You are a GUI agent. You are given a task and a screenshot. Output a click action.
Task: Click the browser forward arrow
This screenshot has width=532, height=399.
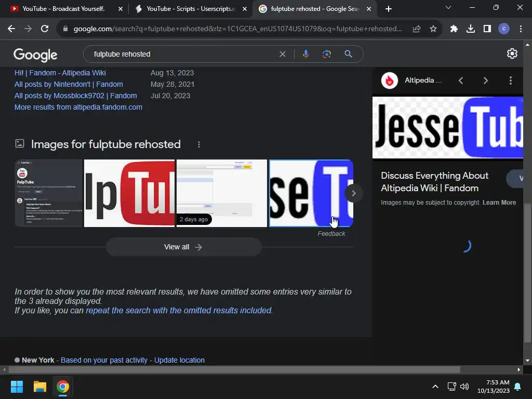point(28,29)
